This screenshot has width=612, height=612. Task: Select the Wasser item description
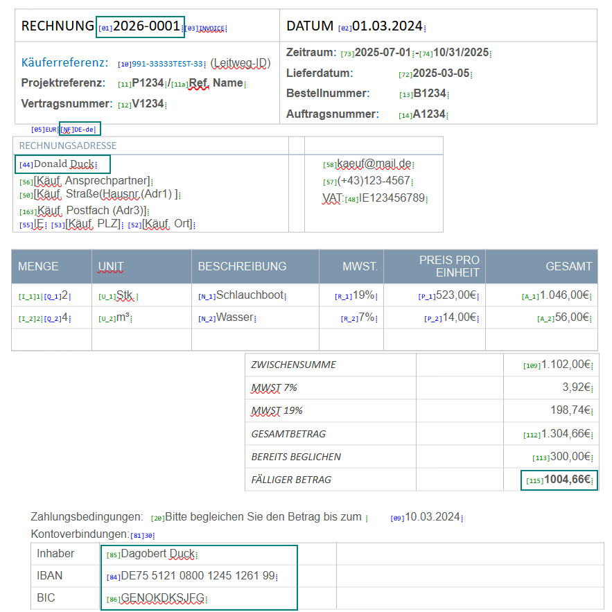(x=235, y=318)
